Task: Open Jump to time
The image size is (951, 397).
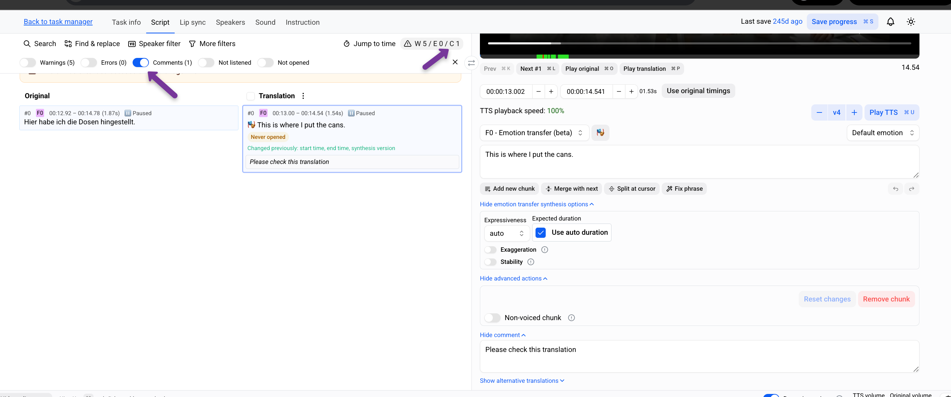Action: pos(369,43)
